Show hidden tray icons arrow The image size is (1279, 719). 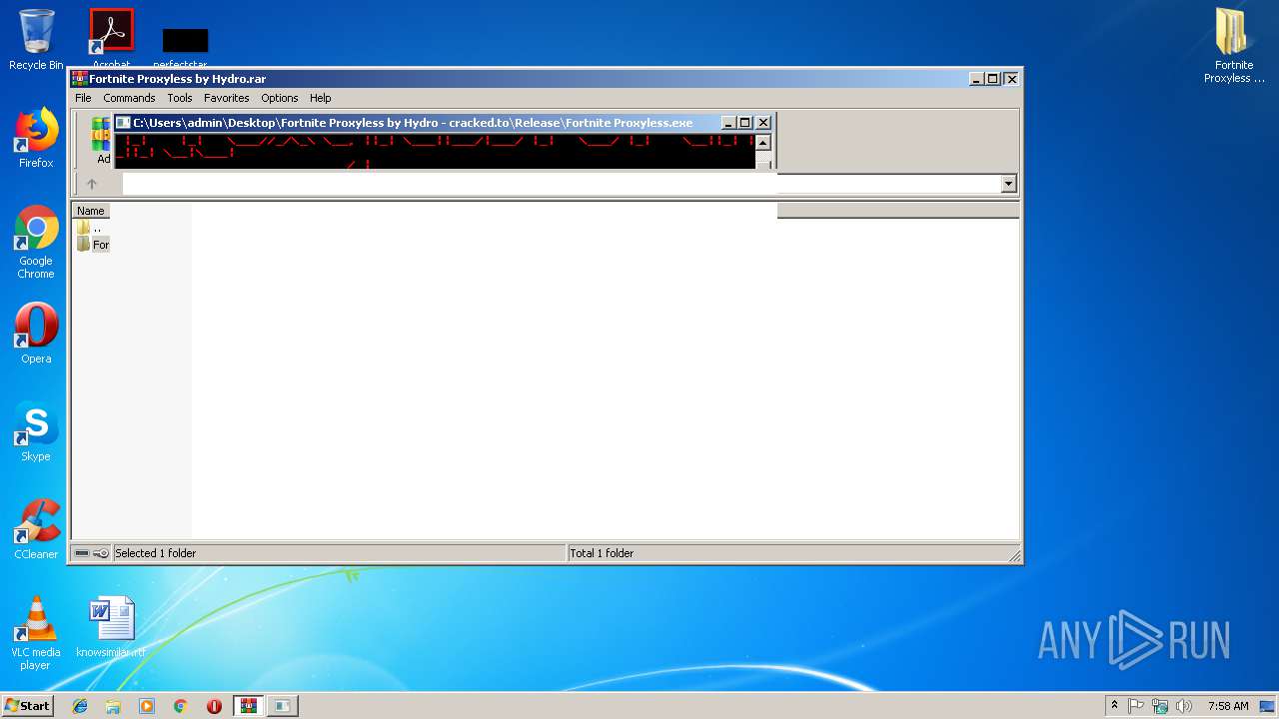tap(1115, 705)
